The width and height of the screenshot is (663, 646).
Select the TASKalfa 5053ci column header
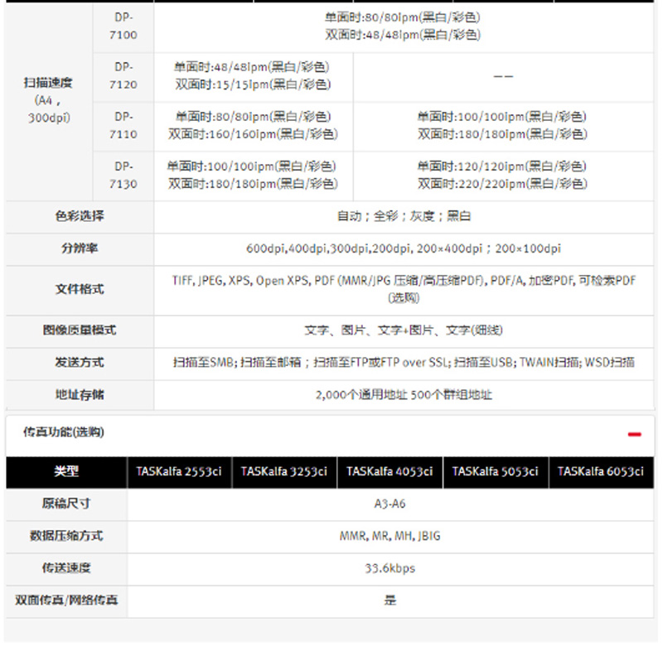tap(496, 471)
